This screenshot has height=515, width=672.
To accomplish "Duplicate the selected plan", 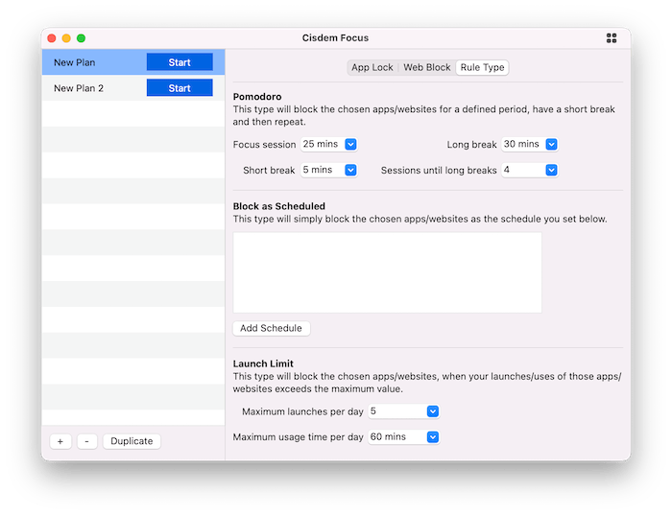I will click(x=132, y=441).
